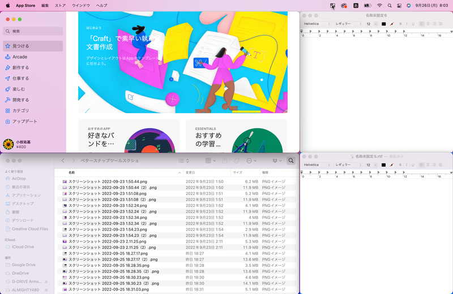Open the ヘルプ menu
Image resolution: width=453 pixels, height=294 pixels.
click(102, 6)
